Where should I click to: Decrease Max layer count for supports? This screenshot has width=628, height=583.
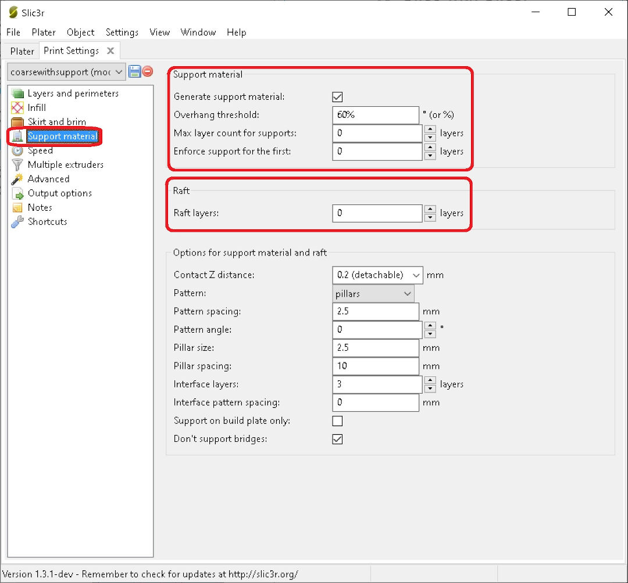pyautogui.click(x=430, y=138)
